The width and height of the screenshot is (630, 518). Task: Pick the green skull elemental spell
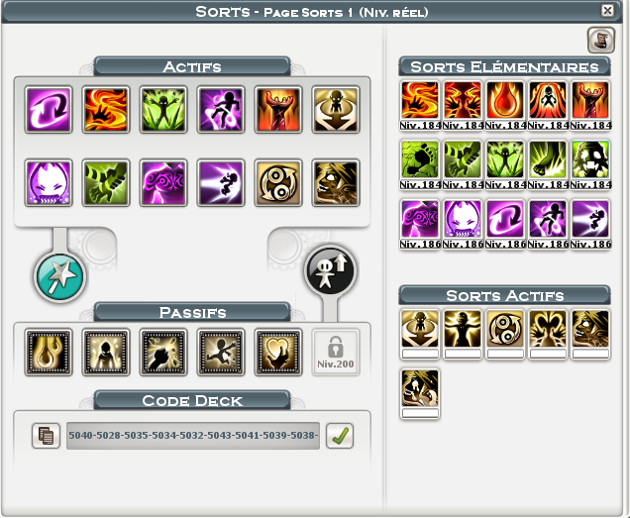click(590, 159)
